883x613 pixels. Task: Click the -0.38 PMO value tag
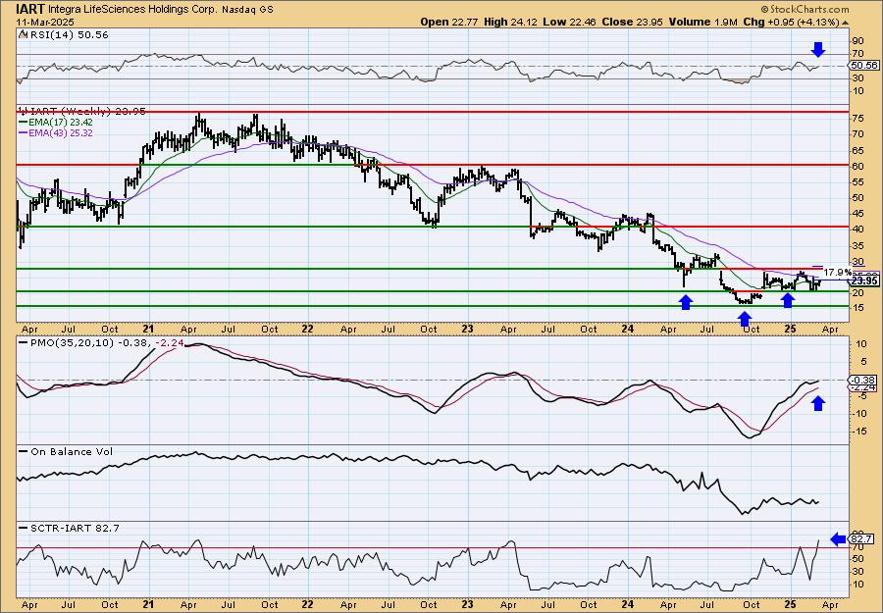click(x=862, y=380)
